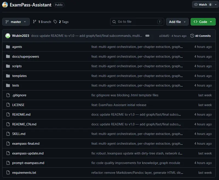The image size is (219, 180).
Task: Open the templates folder
Action: tap(19, 76)
